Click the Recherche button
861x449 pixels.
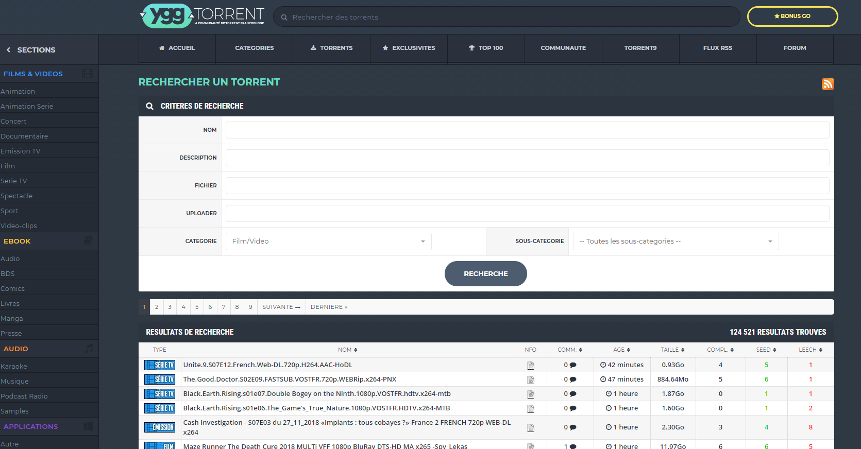pos(486,273)
